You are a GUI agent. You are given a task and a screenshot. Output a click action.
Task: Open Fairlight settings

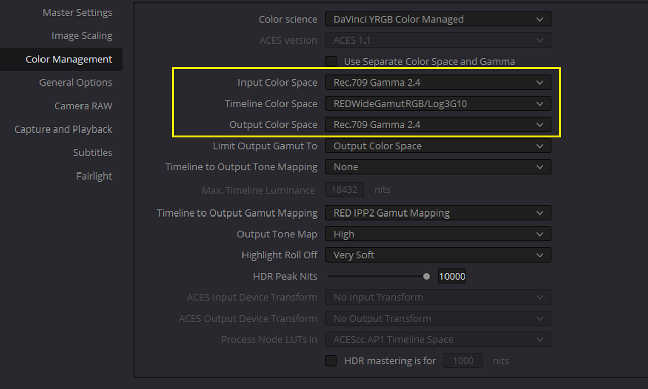point(94,176)
